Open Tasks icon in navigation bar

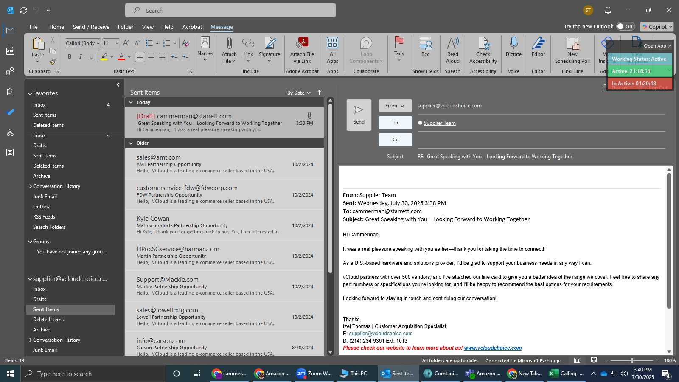coord(10,92)
